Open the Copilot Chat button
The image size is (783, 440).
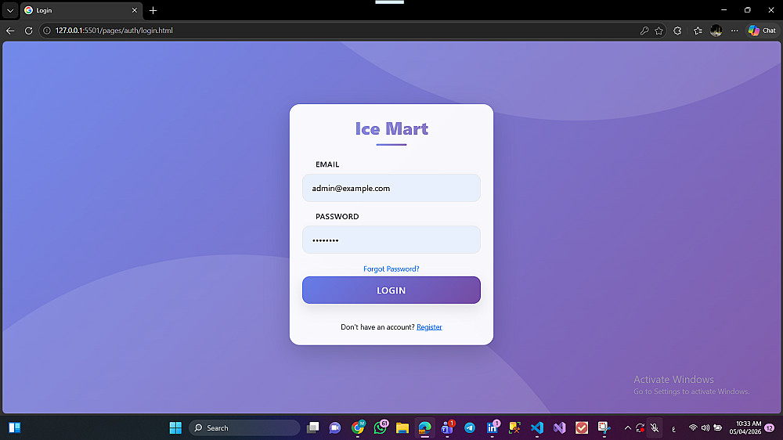click(x=762, y=31)
